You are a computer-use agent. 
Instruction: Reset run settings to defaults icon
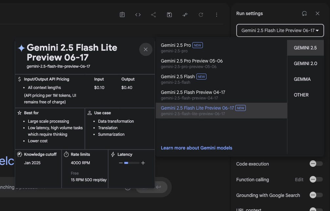pos(304,13)
